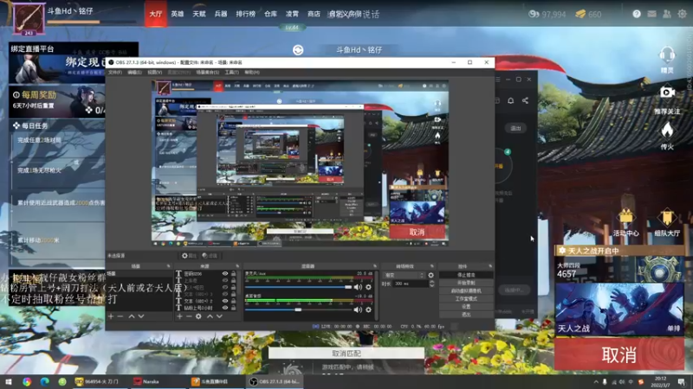
Task: Cancel matchmaking with the red 取消 button
Action: point(619,354)
